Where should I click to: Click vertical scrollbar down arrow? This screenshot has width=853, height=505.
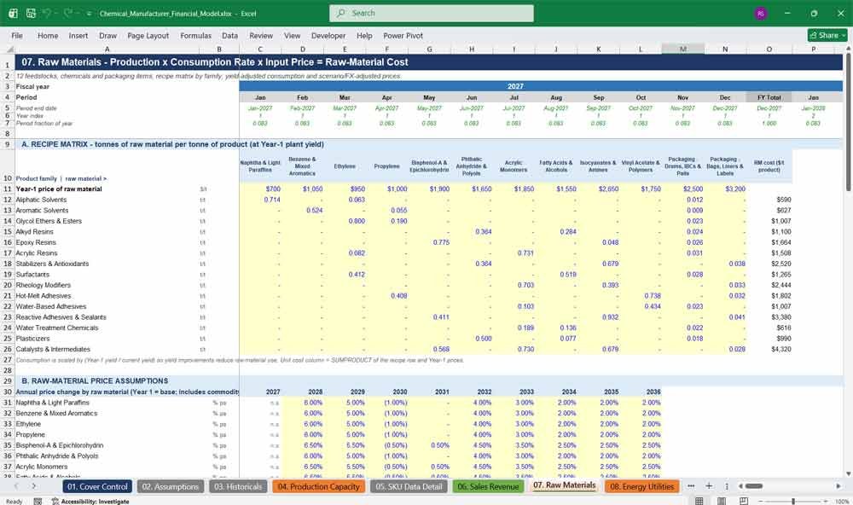pos(848,474)
